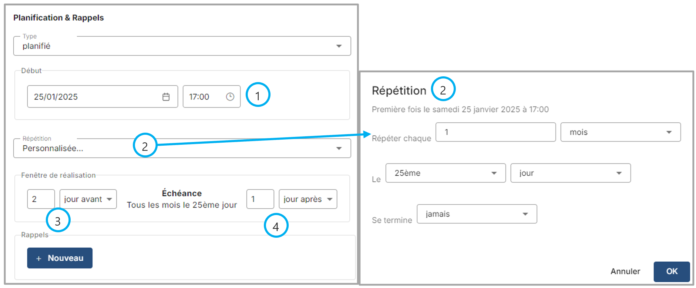Click the 'Répéter chaque' number field
Screen dimensions: 696x288
click(495, 132)
